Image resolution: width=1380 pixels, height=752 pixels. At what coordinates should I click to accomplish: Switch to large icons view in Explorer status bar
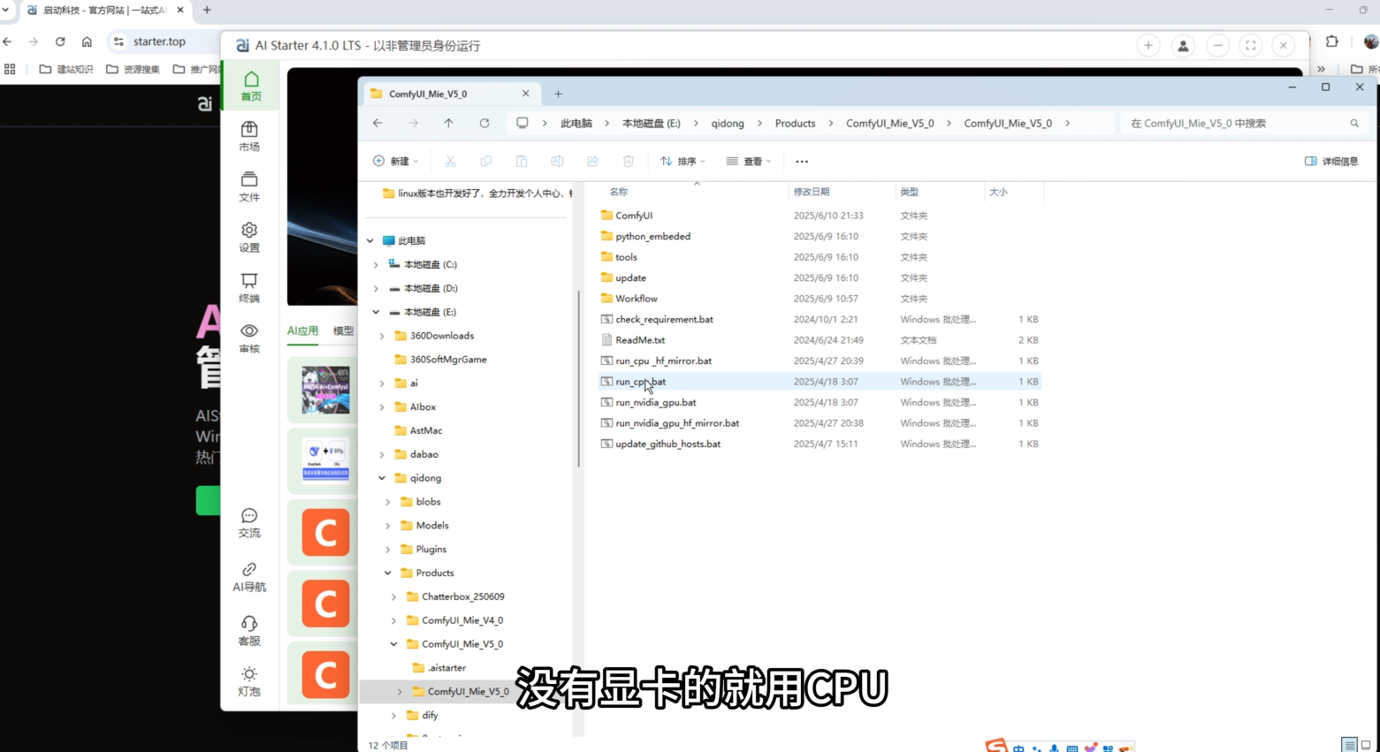1366,745
